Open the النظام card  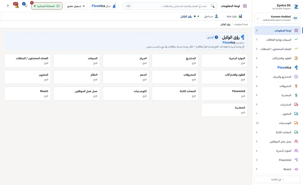point(77,77)
